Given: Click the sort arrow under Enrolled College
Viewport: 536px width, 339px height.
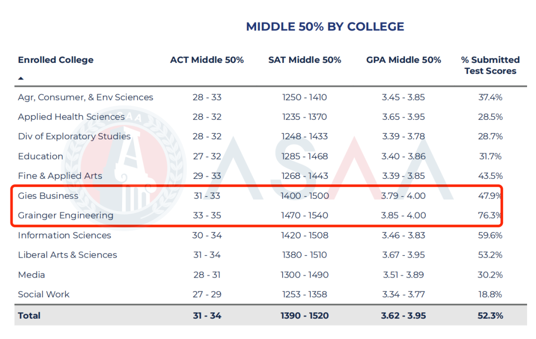Looking at the screenshot, I should point(21,78).
